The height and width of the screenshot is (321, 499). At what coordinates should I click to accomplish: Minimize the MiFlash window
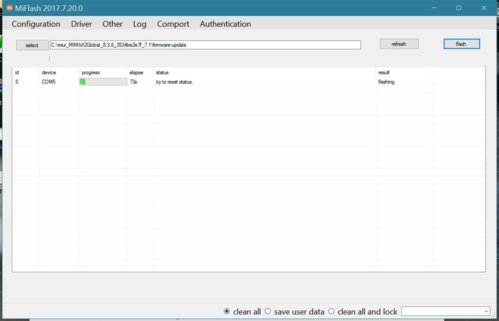[434, 8]
